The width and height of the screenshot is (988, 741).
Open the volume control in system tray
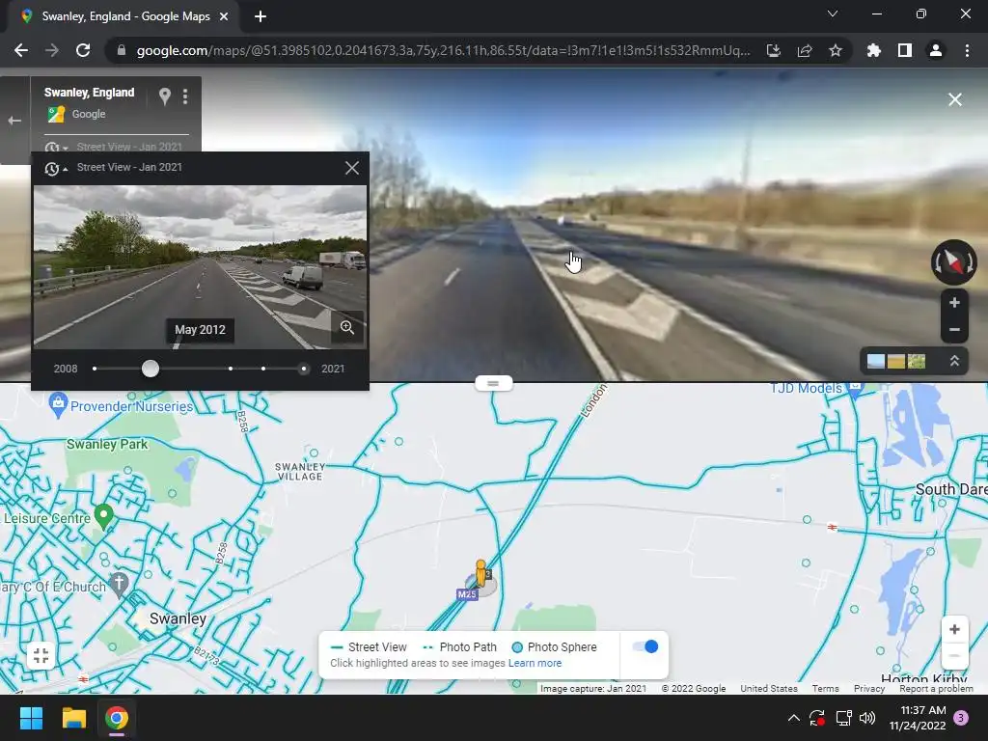[867, 718]
